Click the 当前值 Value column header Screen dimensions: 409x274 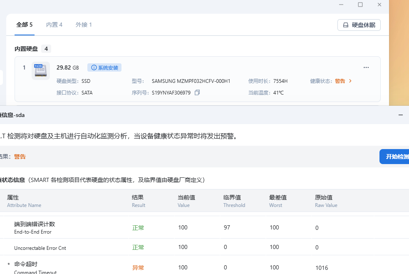186,201
